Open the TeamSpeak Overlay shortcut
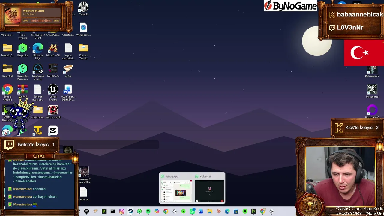Image resolution: width=384 pixels, height=216 pixels. [x=38, y=72]
